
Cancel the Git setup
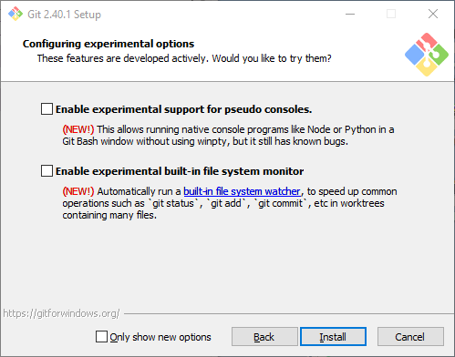click(410, 337)
